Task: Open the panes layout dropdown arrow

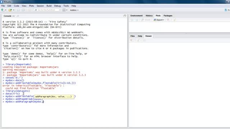Action: (67, 10)
